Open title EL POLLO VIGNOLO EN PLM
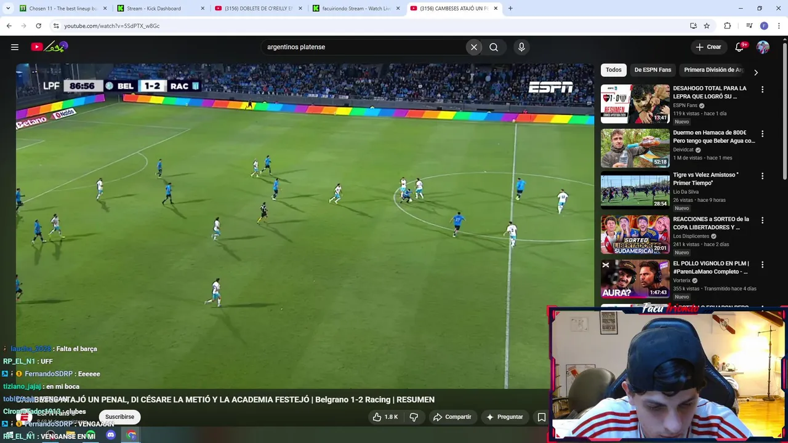 tap(711, 267)
